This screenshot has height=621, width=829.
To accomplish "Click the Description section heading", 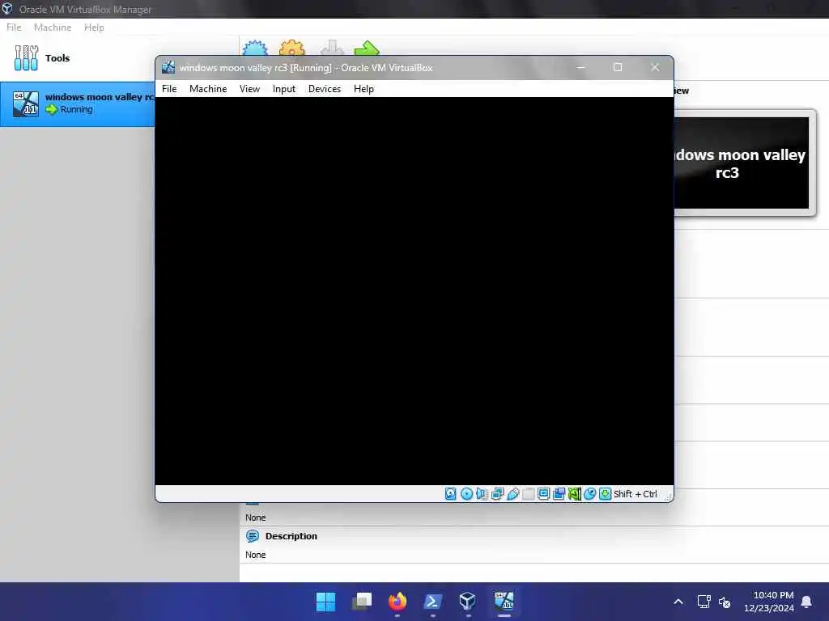I will (291, 536).
